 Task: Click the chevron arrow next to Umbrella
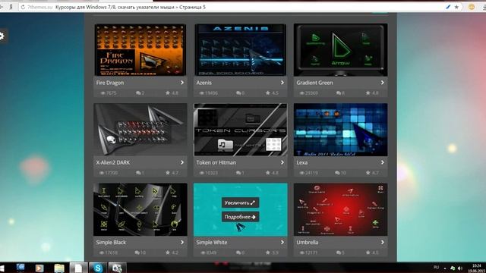click(383, 243)
